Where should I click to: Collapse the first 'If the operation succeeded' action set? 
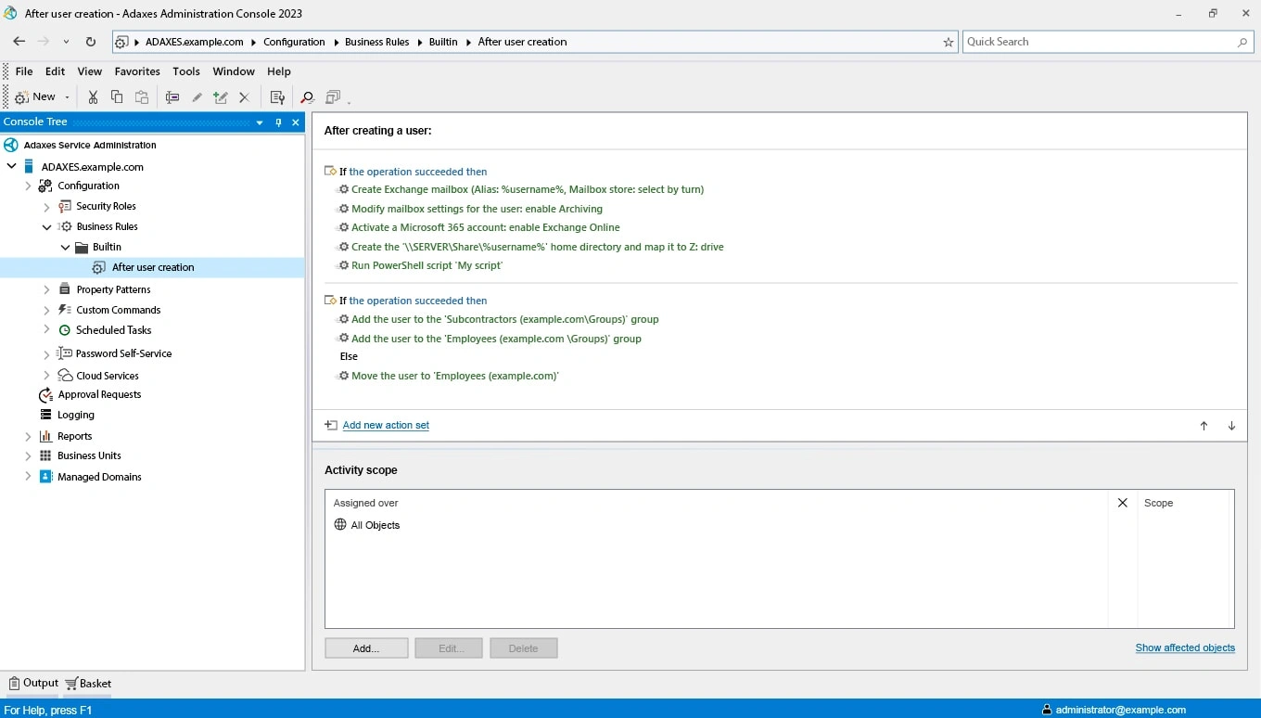point(330,172)
